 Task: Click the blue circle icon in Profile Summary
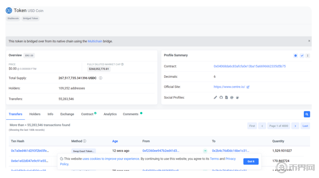coord(295,56)
